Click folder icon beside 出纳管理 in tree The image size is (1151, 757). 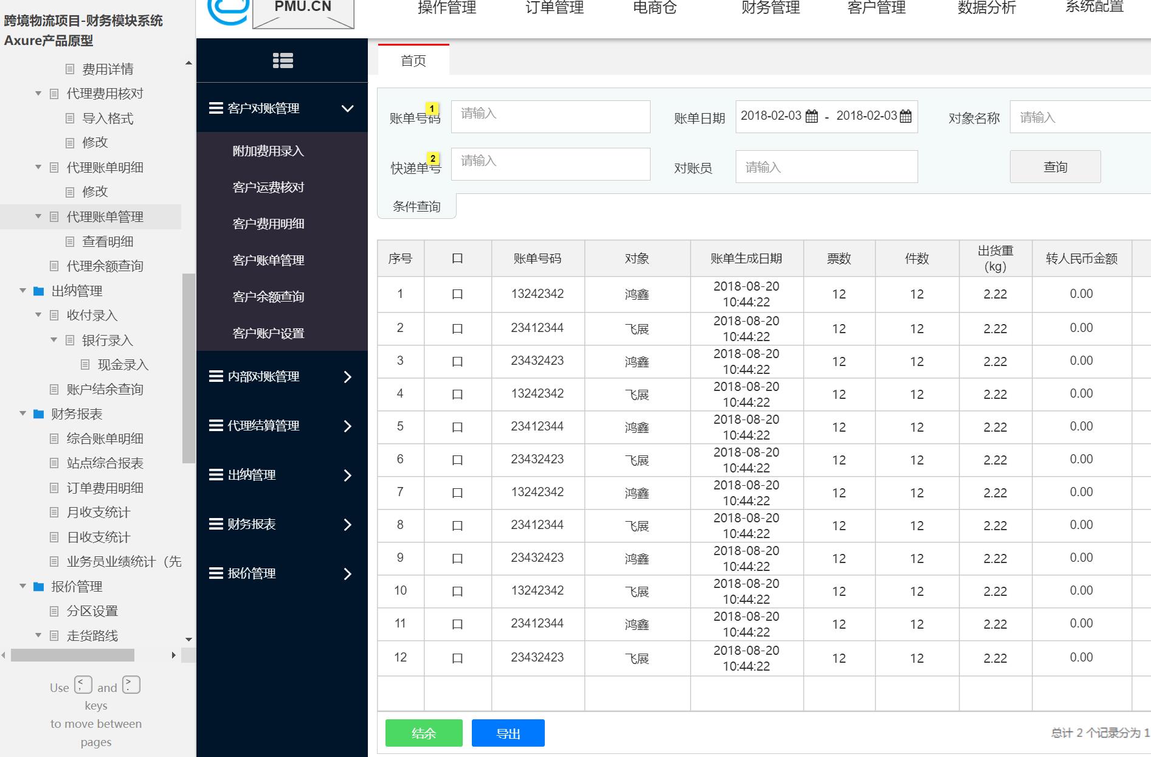tap(38, 291)
